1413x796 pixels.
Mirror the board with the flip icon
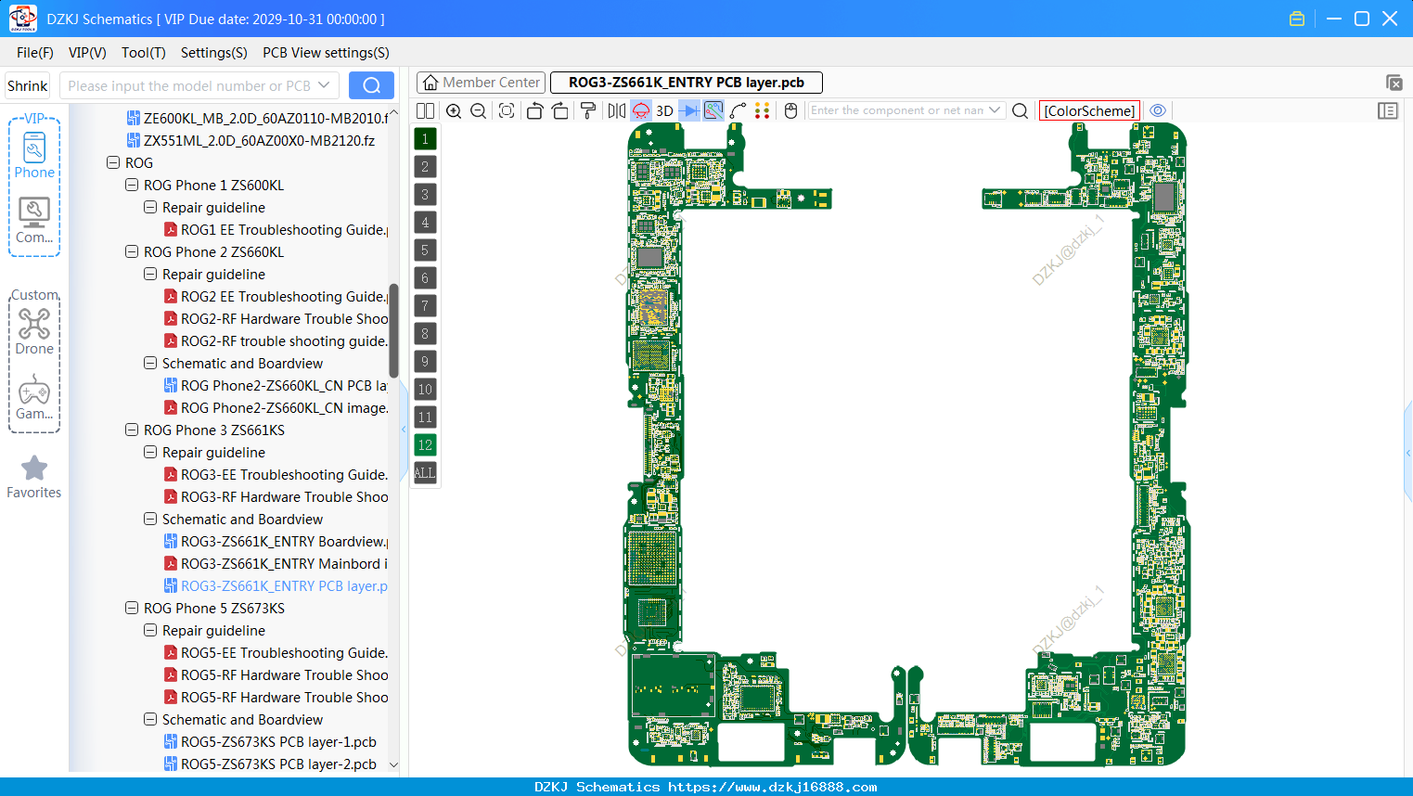point(617,110)
